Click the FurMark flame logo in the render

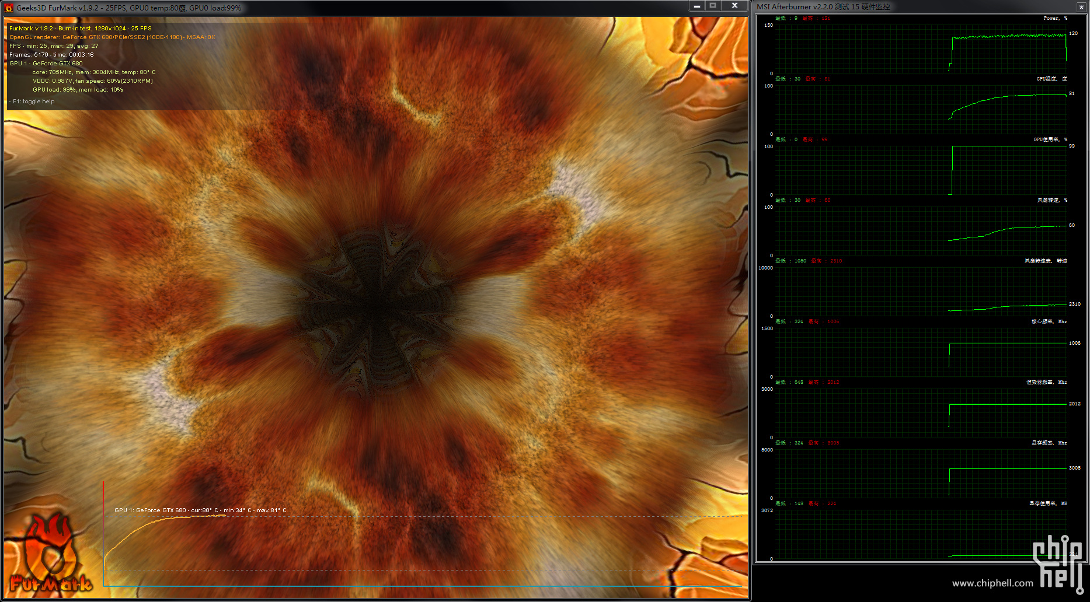(51, 553)
